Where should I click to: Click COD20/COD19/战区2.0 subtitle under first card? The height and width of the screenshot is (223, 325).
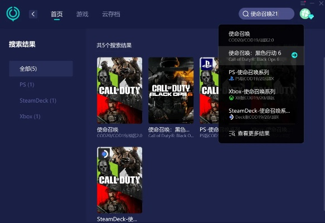tap(120, 135)
